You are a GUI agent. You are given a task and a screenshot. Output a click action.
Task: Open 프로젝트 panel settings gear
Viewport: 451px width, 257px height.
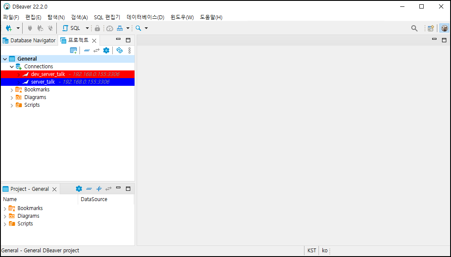106,51
